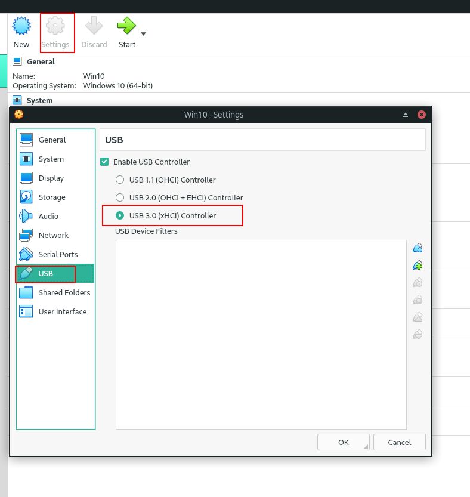Cancel the Win10 Settings dialog

[x=400, y=442]
